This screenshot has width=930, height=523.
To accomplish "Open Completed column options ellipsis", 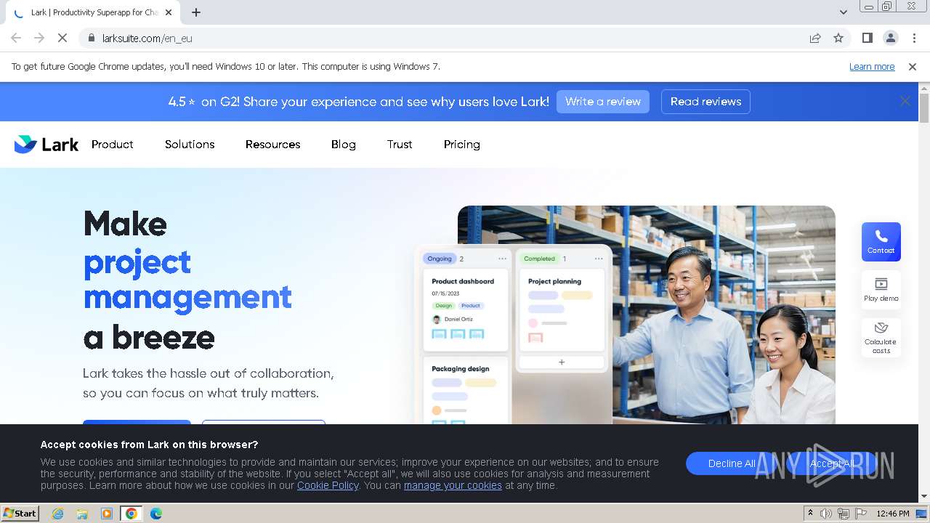I will tap(599, 259).
